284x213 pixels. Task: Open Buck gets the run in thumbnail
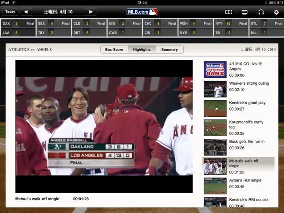coord(215,147)
